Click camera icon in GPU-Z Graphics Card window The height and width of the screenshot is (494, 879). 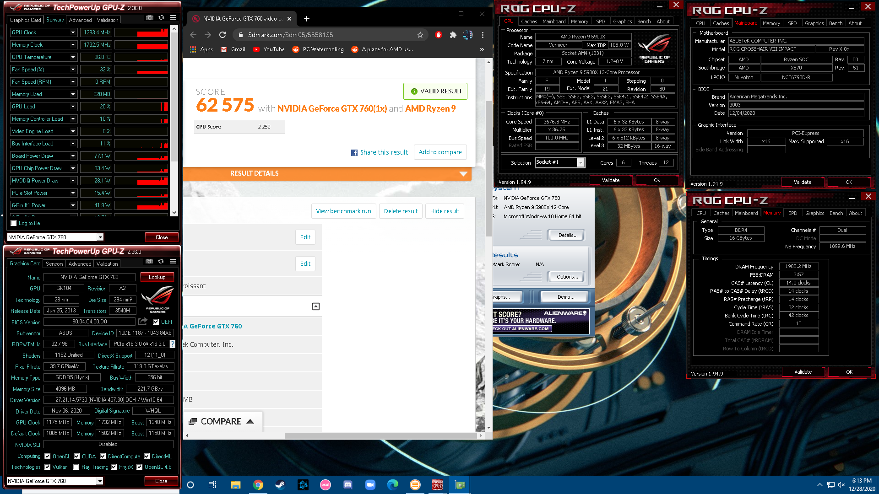[149, 262]
